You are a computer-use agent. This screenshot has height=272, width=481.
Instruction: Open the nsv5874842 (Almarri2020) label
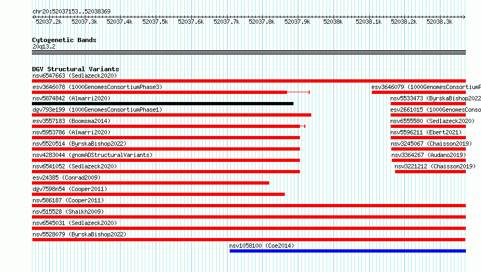click(x=71, y=98)
